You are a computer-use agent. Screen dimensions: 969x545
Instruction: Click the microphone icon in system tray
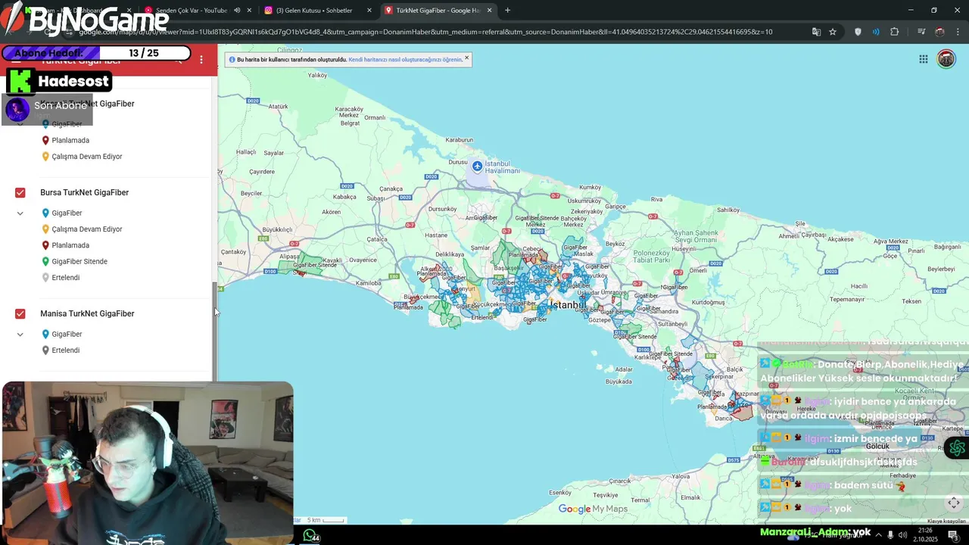pos(890,535)
